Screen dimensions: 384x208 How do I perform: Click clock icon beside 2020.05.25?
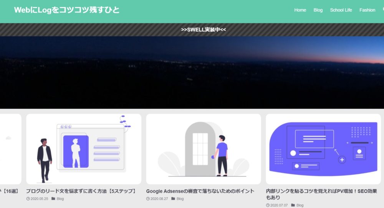click(x=28, y=199)
